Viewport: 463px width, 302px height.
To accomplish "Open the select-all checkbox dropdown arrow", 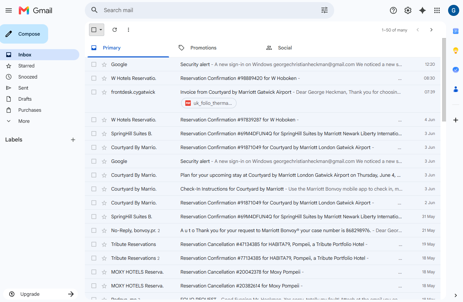I will point(101,30).
